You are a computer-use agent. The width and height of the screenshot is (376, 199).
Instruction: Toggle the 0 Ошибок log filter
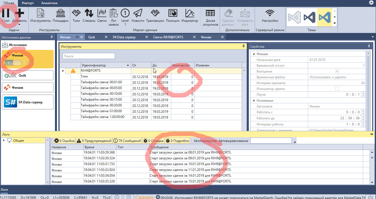(x=65, y=141)
